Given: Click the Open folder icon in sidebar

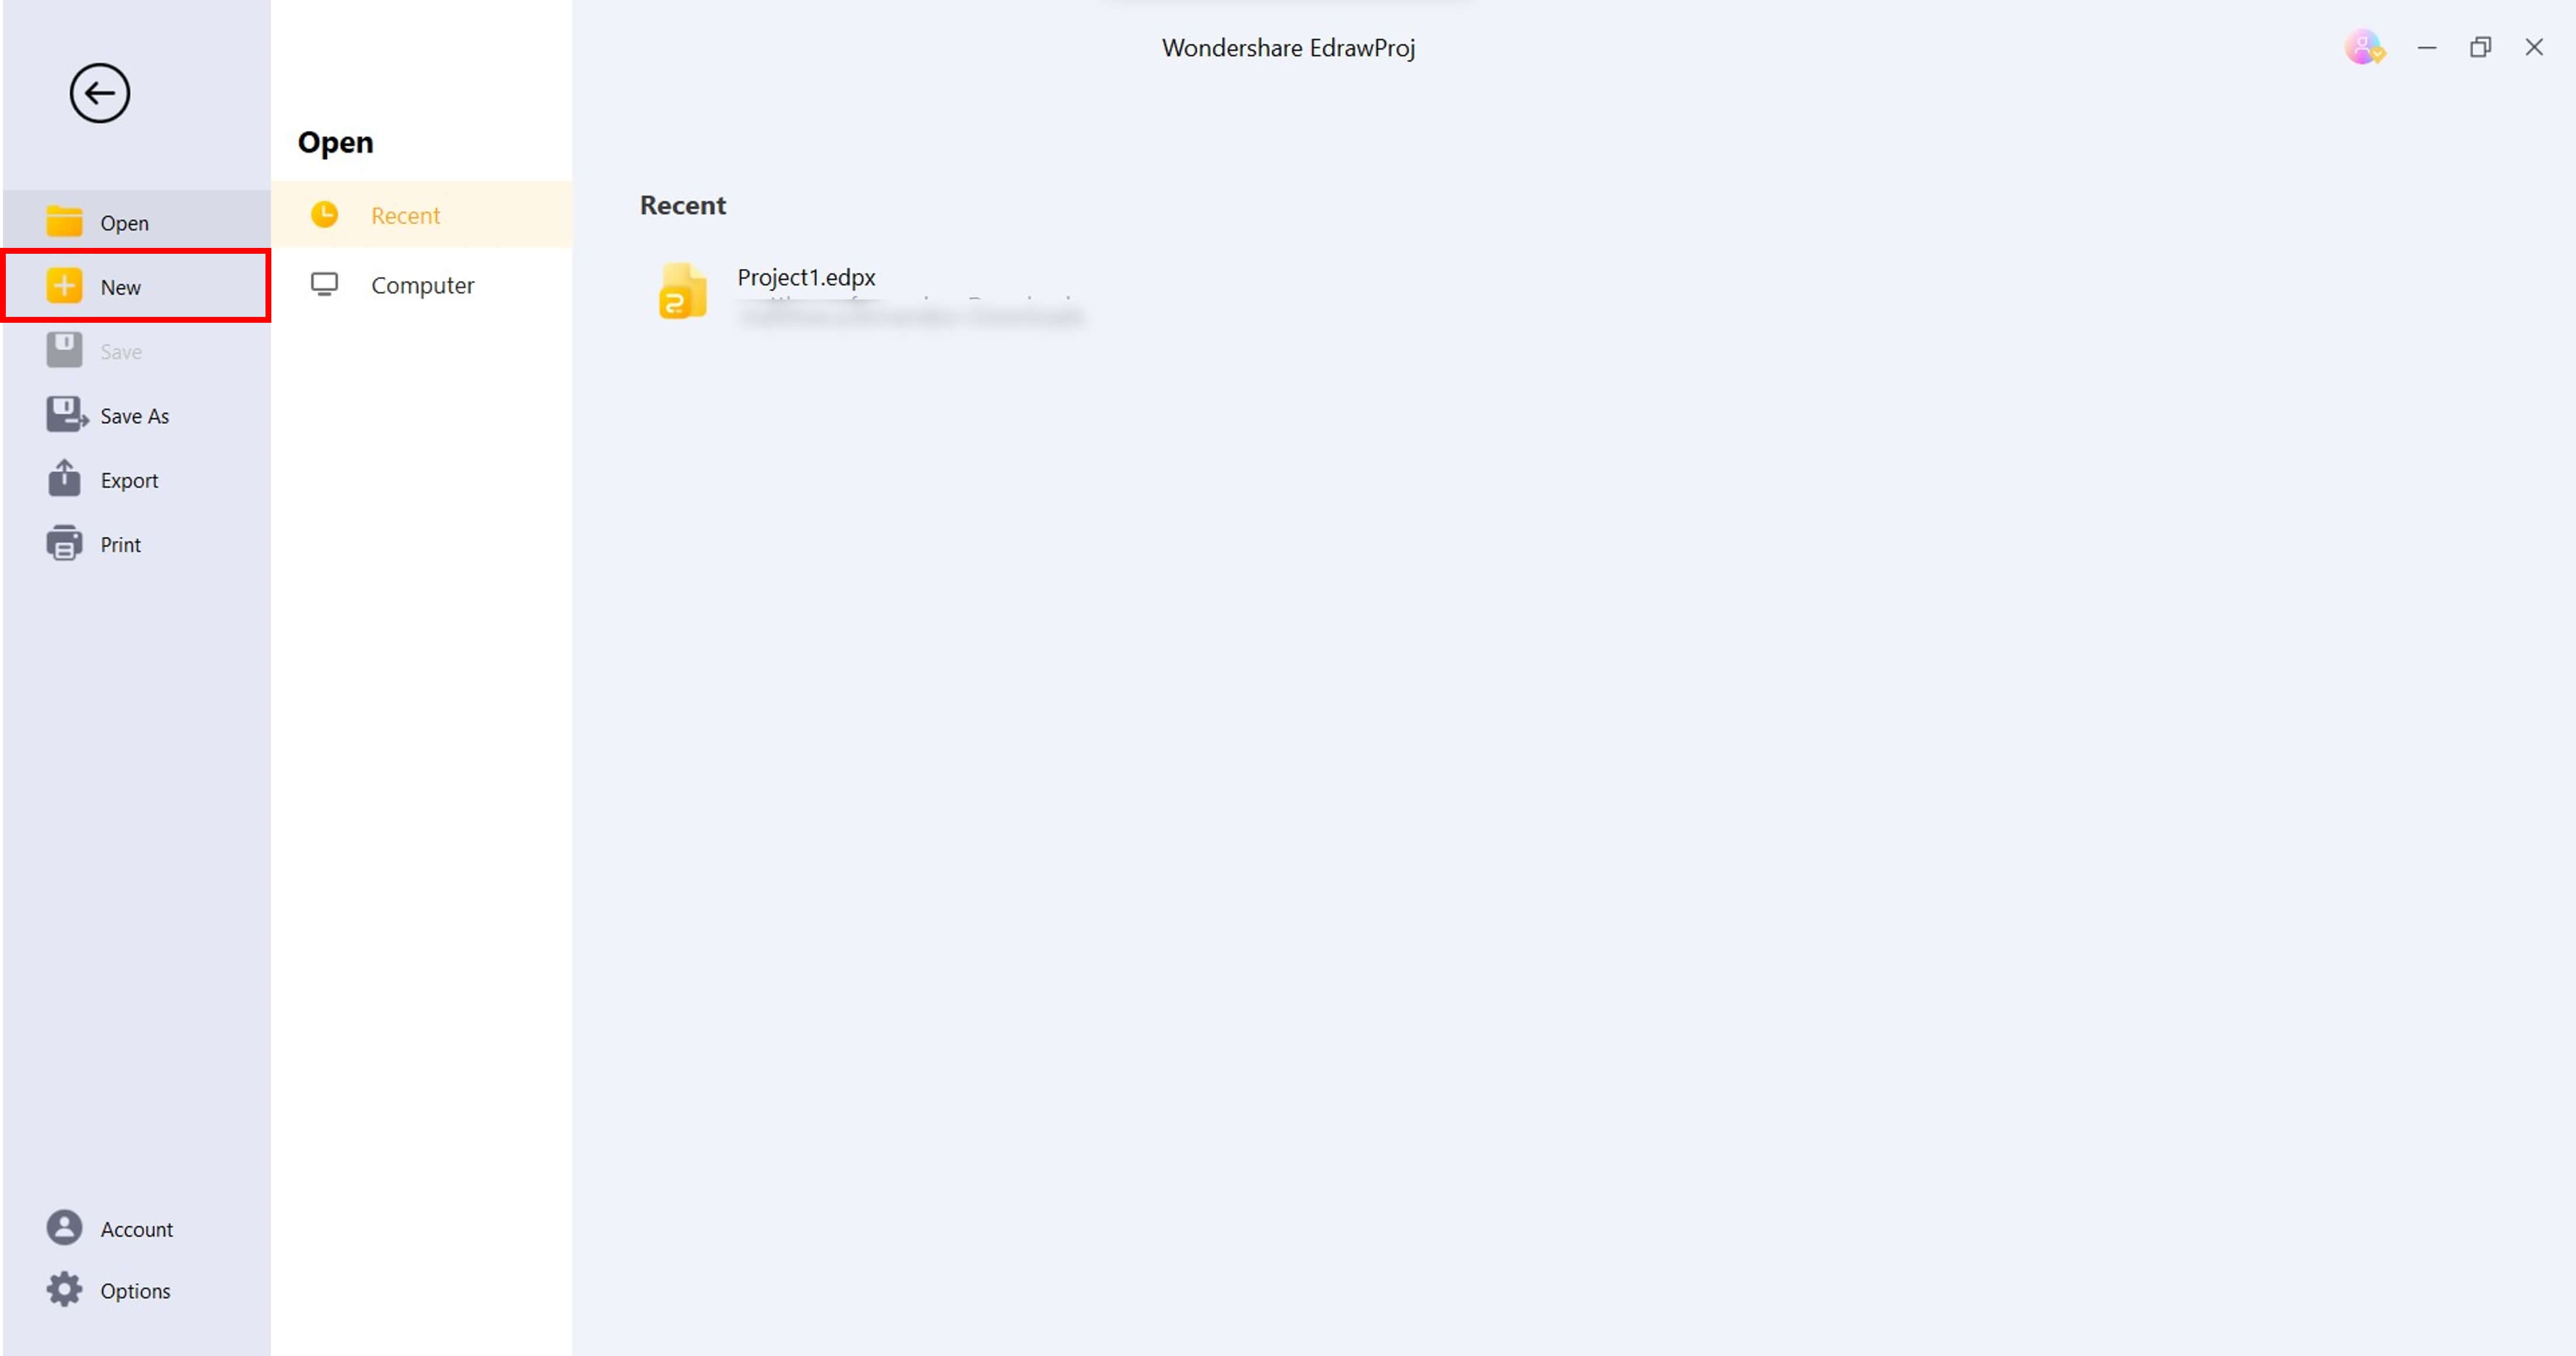Looking at the screenshot, I should click(65, 222).
